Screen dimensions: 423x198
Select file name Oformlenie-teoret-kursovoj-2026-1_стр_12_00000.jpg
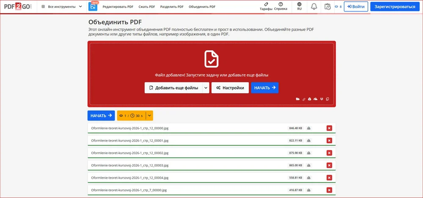point(130,128)
